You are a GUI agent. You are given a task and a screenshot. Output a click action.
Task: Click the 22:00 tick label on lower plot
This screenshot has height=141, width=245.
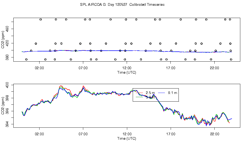coord(214,134)
